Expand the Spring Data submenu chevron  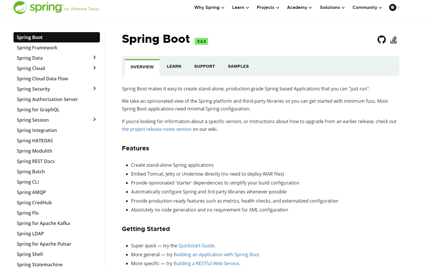(94, 58)
